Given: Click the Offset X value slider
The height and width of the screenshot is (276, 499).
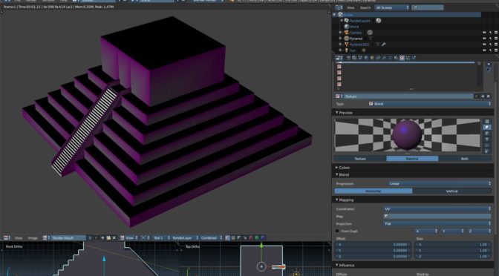Looking at the screenshot, I should (x=373, y=245).
